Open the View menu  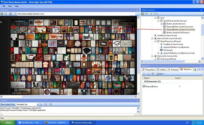point(10,6)
